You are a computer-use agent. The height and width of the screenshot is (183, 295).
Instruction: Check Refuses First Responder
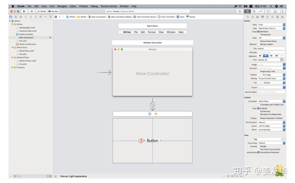[x=258, y=114]
